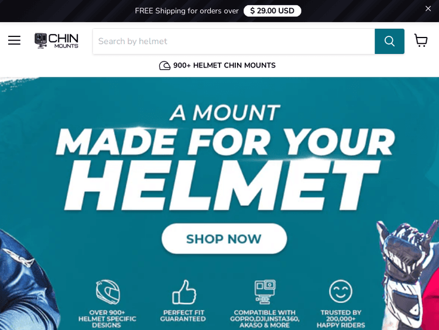Screen dimensions: 439x330
Task: Click the helmet icon beside 900+ text
Action: 164,66
